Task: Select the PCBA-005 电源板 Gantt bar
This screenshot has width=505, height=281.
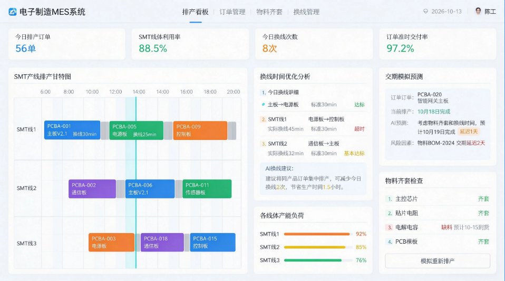Action: [136, 130]
